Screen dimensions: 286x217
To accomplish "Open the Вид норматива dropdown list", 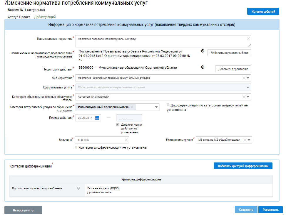I will (248, 78).
